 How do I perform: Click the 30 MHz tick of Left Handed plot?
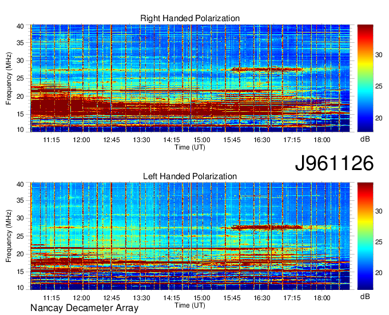point(20,218)
